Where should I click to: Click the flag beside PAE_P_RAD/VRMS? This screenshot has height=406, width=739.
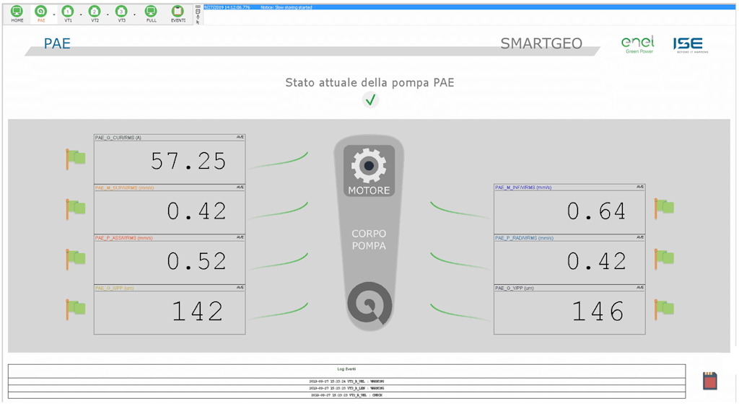pyautogui.click(x=664, y=259)
